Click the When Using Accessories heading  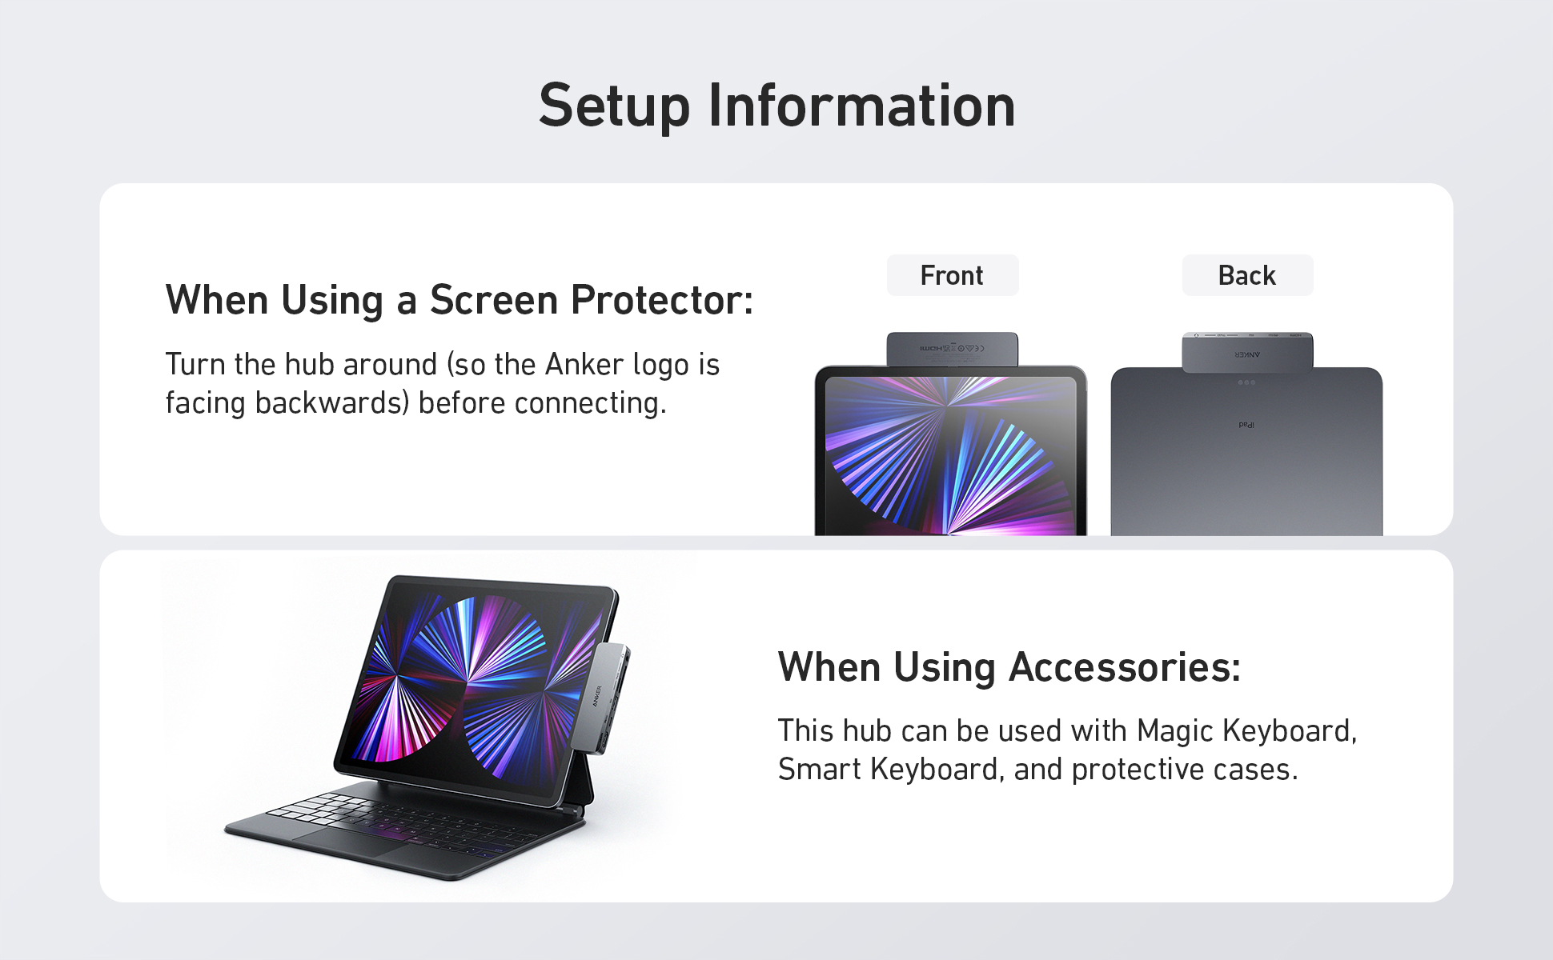pyautogui.click(x=1009, y=667)
